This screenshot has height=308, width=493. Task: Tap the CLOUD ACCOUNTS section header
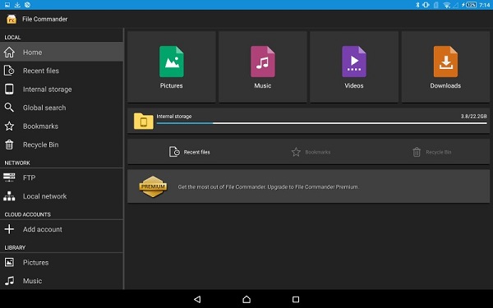[x=27, y=214]
